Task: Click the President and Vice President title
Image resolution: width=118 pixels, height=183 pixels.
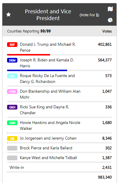Action: tap(48, 15)
